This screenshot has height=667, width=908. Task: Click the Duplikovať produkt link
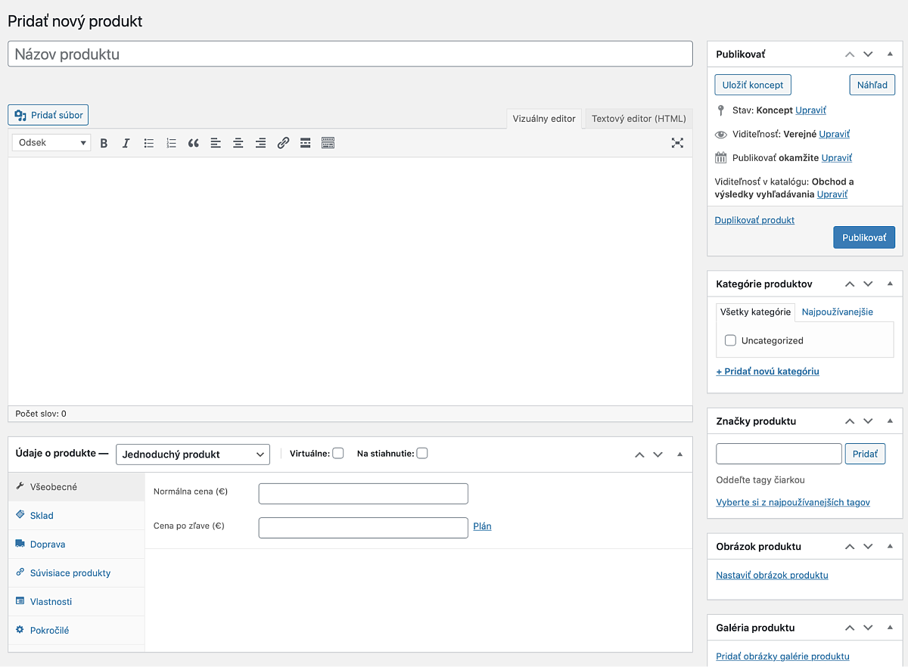click(x=754, y=220)
